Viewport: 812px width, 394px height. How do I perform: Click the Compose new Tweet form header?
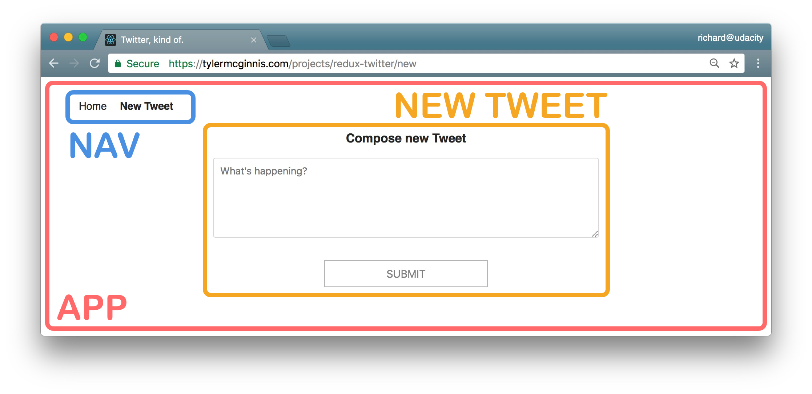406,139
